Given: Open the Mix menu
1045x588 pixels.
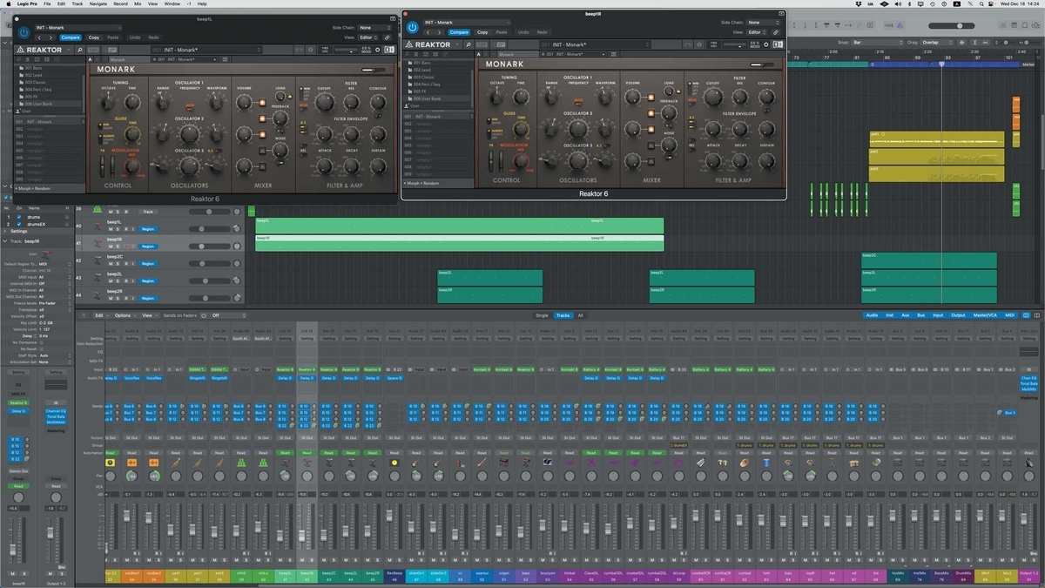Looking at the screenshot, I should 138,3.
